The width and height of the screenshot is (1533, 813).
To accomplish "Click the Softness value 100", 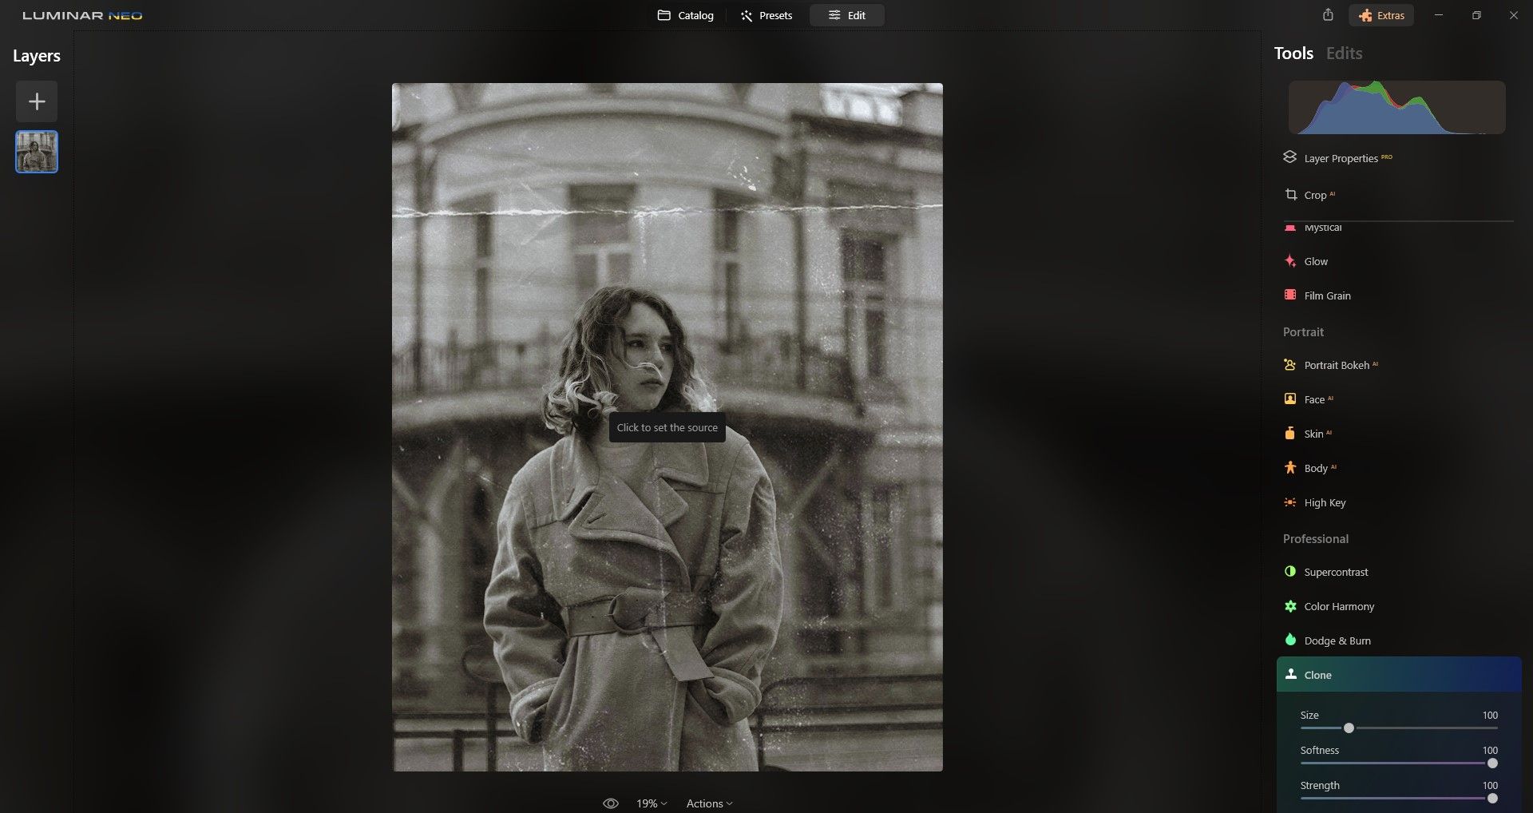I will [x=1490, y=750].
